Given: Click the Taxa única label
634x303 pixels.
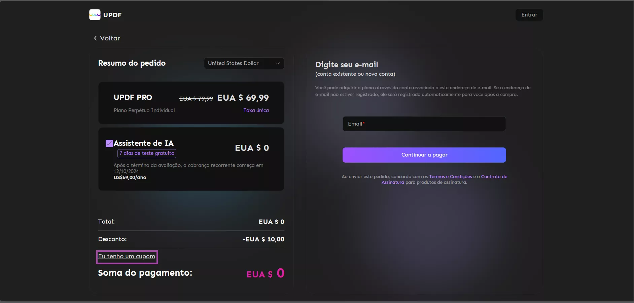Looking at the screenshot, I should (x=256, y=110).
